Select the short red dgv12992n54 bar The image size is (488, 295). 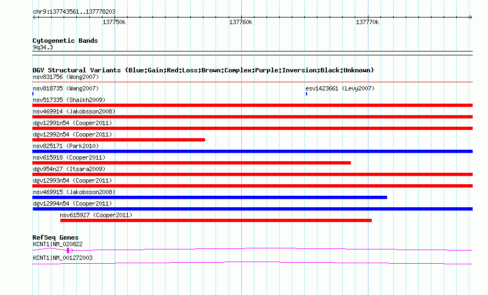[119, 140]
